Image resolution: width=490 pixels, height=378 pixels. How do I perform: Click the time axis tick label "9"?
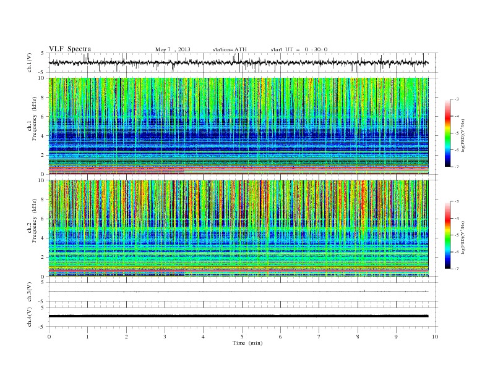point(396,337)
